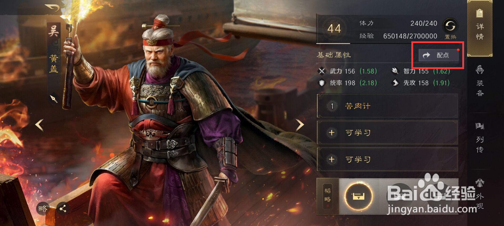This screenshot has width=504, height=226.
Task: Tap the level 44 badge
Action: point(334,29)
